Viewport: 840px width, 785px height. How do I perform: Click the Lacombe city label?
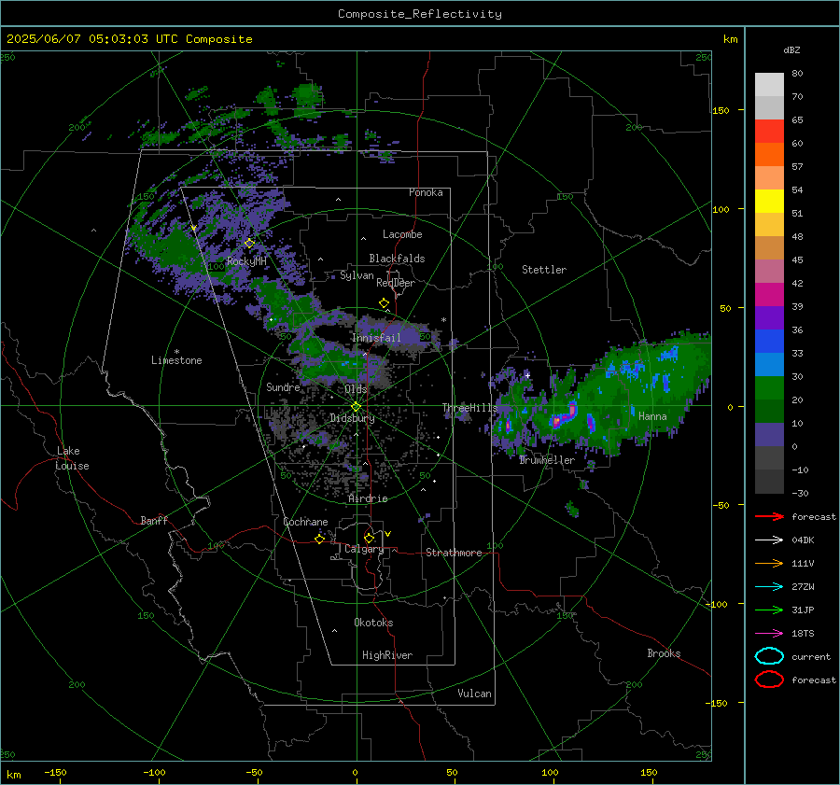pyautogui.click(x=402, y=234)
